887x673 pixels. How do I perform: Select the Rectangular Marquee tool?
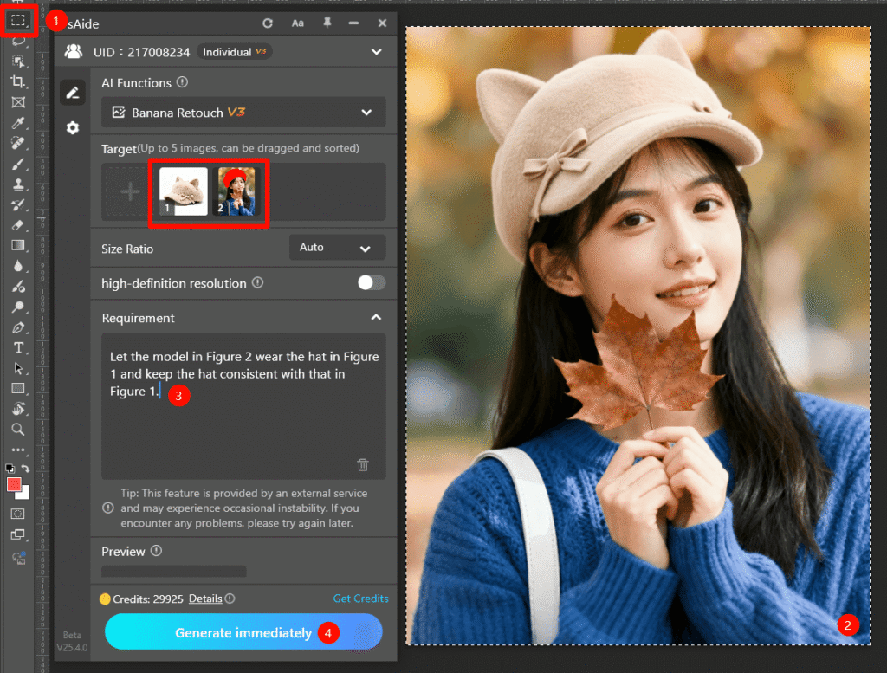(18, 19)
